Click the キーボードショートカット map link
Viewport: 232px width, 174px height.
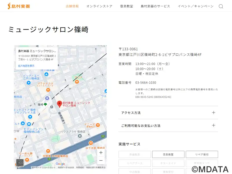tap(43, 168)
